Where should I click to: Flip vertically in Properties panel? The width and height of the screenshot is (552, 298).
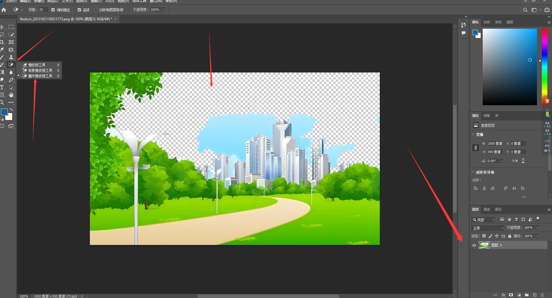coord(523,161)
